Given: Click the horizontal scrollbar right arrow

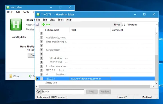Looking at the screenshot, I should click(x=153, y=87).
